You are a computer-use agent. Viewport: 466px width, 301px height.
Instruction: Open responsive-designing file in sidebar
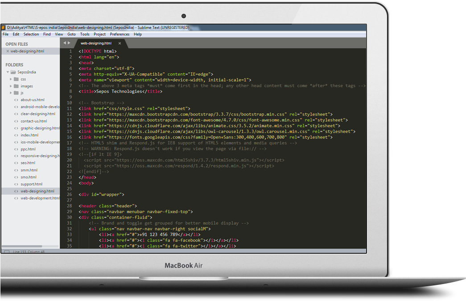pyautogui.click(x=40, y=156)
